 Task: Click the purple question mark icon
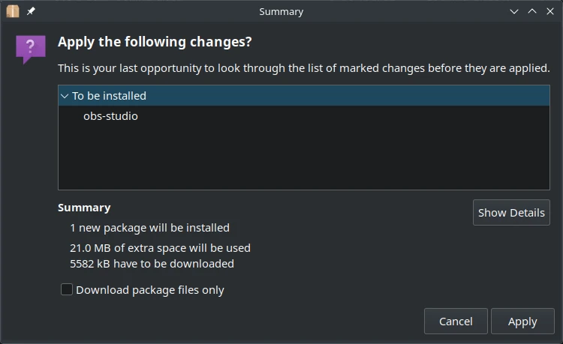(x=30, y=49)
